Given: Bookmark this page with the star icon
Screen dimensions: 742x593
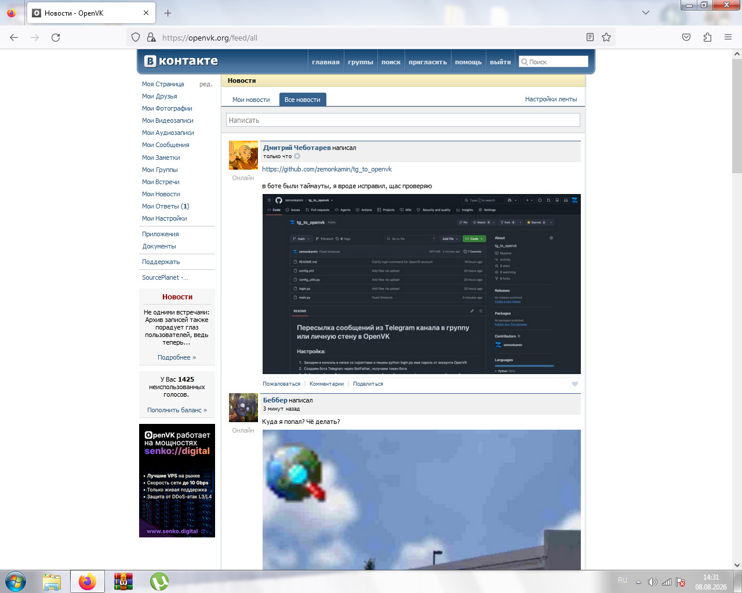Looking at the screenshot, I should pyautogui.click(x=606, y=37).
